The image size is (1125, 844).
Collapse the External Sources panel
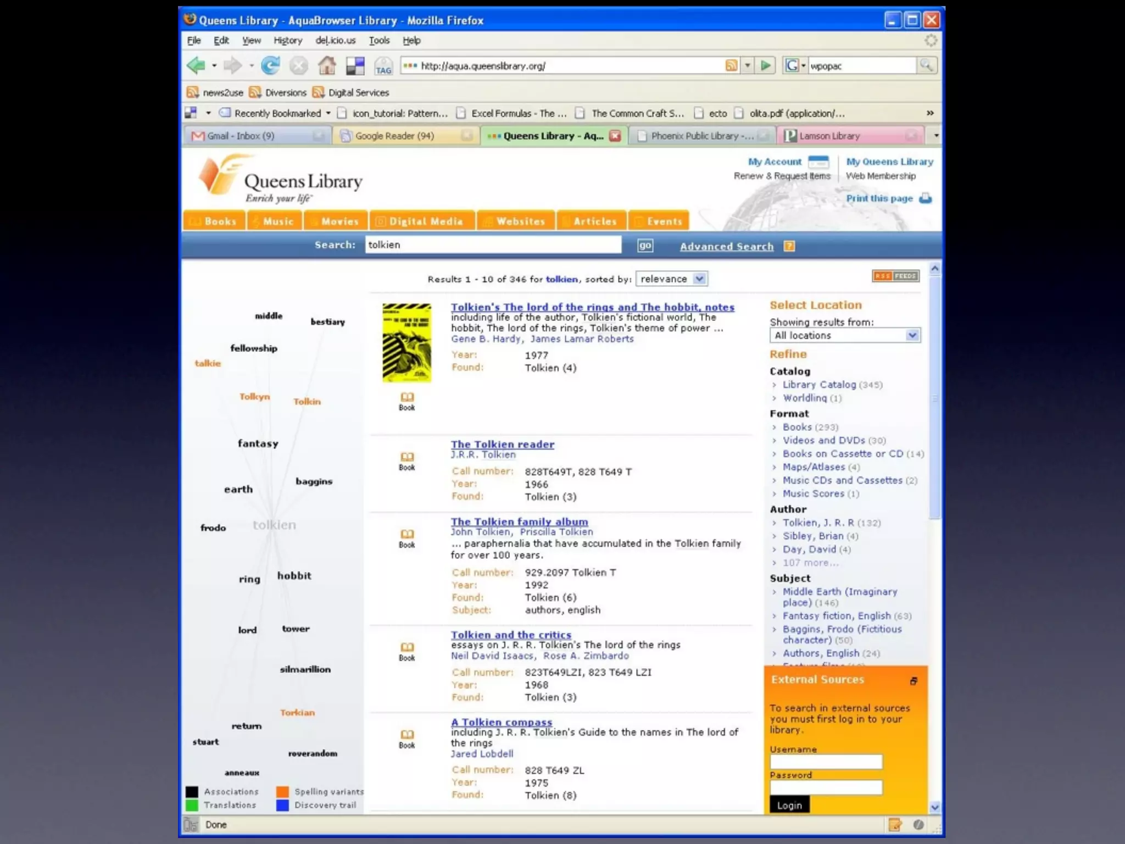click(x=914, y=681)
